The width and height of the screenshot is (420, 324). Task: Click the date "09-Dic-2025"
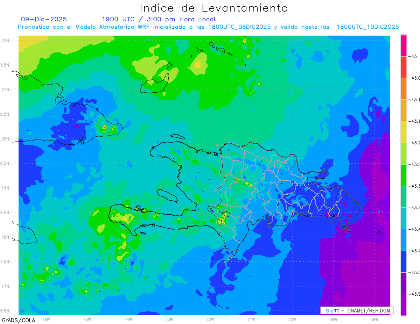point(44,19)
